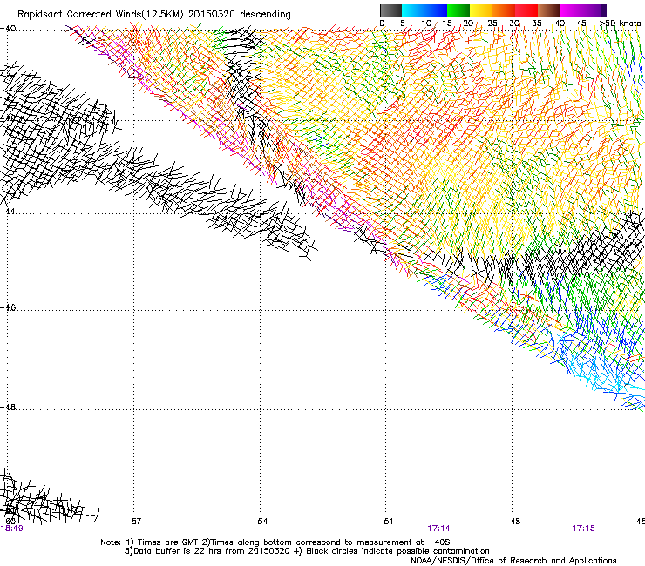Click the '-54' longitude axis label
Screen dimensions: 645x566
(260, 522)
